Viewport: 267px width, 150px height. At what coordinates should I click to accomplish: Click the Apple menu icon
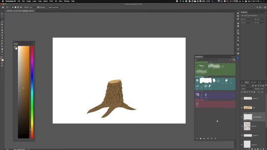point(3,1)
